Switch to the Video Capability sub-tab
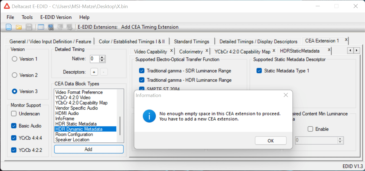The image size is (365, 171). click(x=151, y=52)
